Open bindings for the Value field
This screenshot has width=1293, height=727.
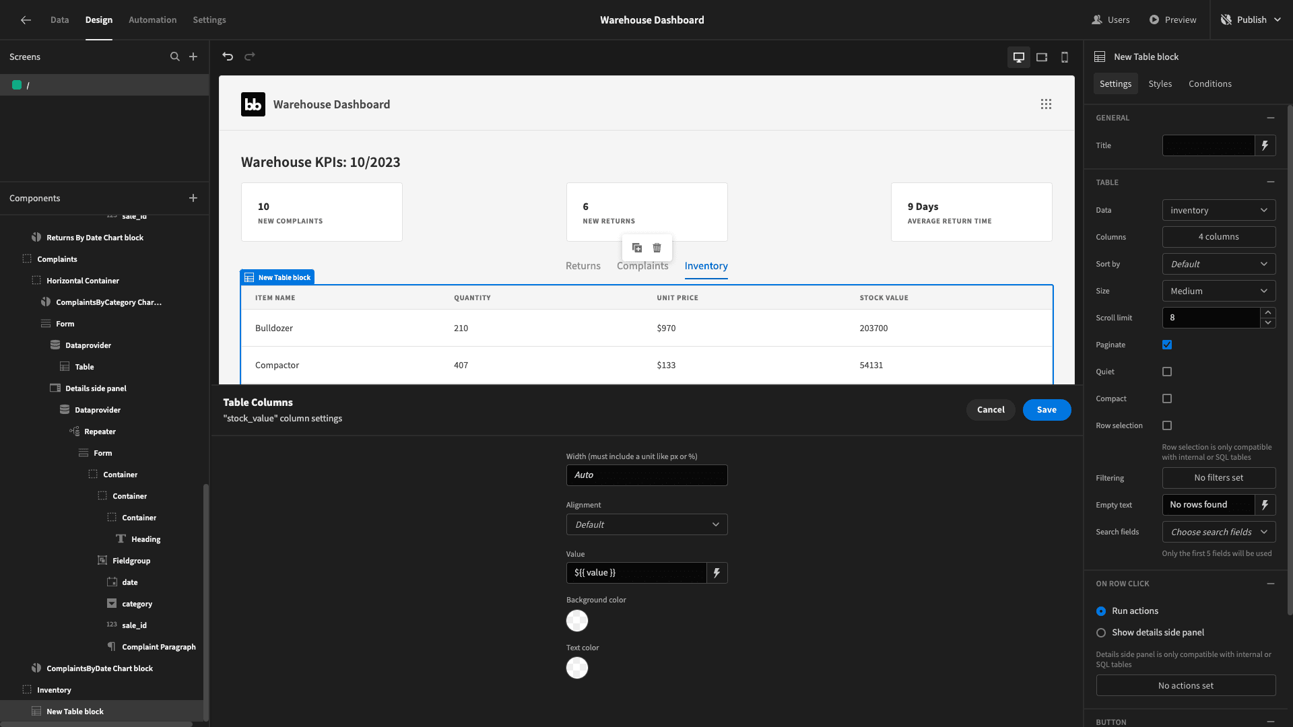[x=717, y=573]
